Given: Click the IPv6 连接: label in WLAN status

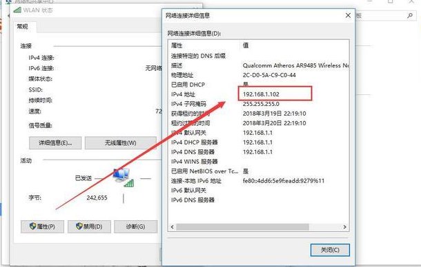Looking at the screenshot, I should pyautogui.click(x=41, y=68).
